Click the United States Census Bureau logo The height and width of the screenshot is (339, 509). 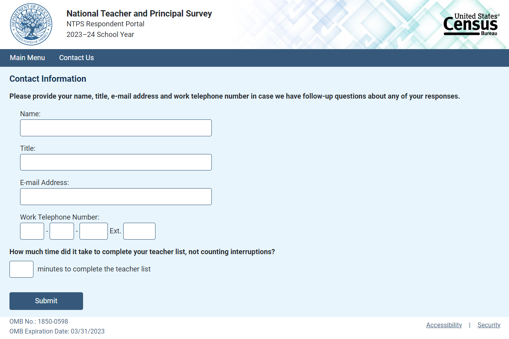tap(471, 25)
